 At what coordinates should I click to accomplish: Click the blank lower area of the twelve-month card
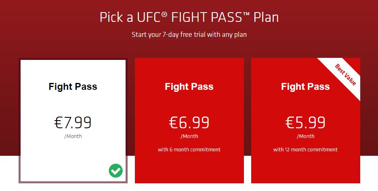tap(306, 168)
